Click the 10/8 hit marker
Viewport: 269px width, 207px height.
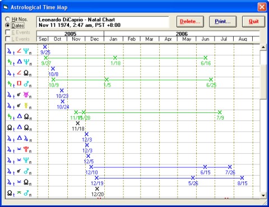[53, 69]
